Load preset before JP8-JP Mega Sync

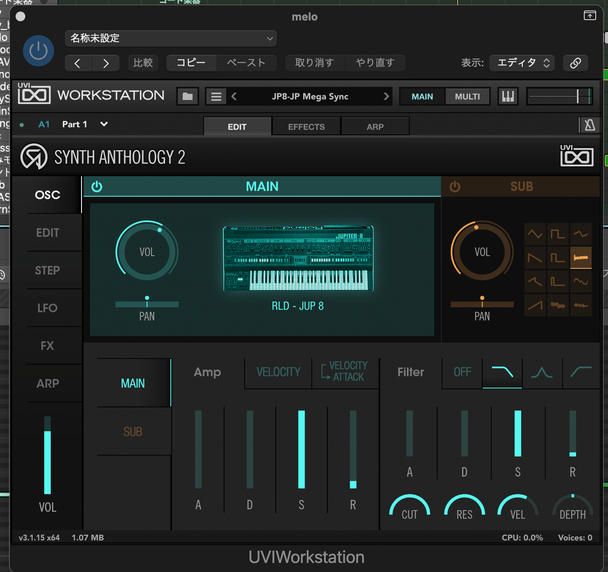click(234, 96)
